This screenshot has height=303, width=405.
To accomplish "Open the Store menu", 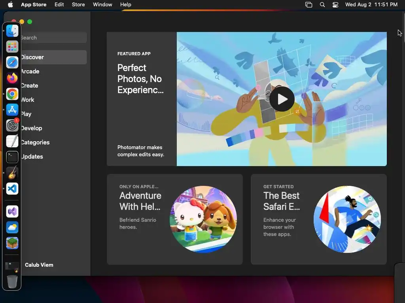I will click(78, 5).
